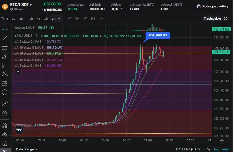Open chart settings gear icon
Viewport: 233px width, 152px height.
click(222, 141)
